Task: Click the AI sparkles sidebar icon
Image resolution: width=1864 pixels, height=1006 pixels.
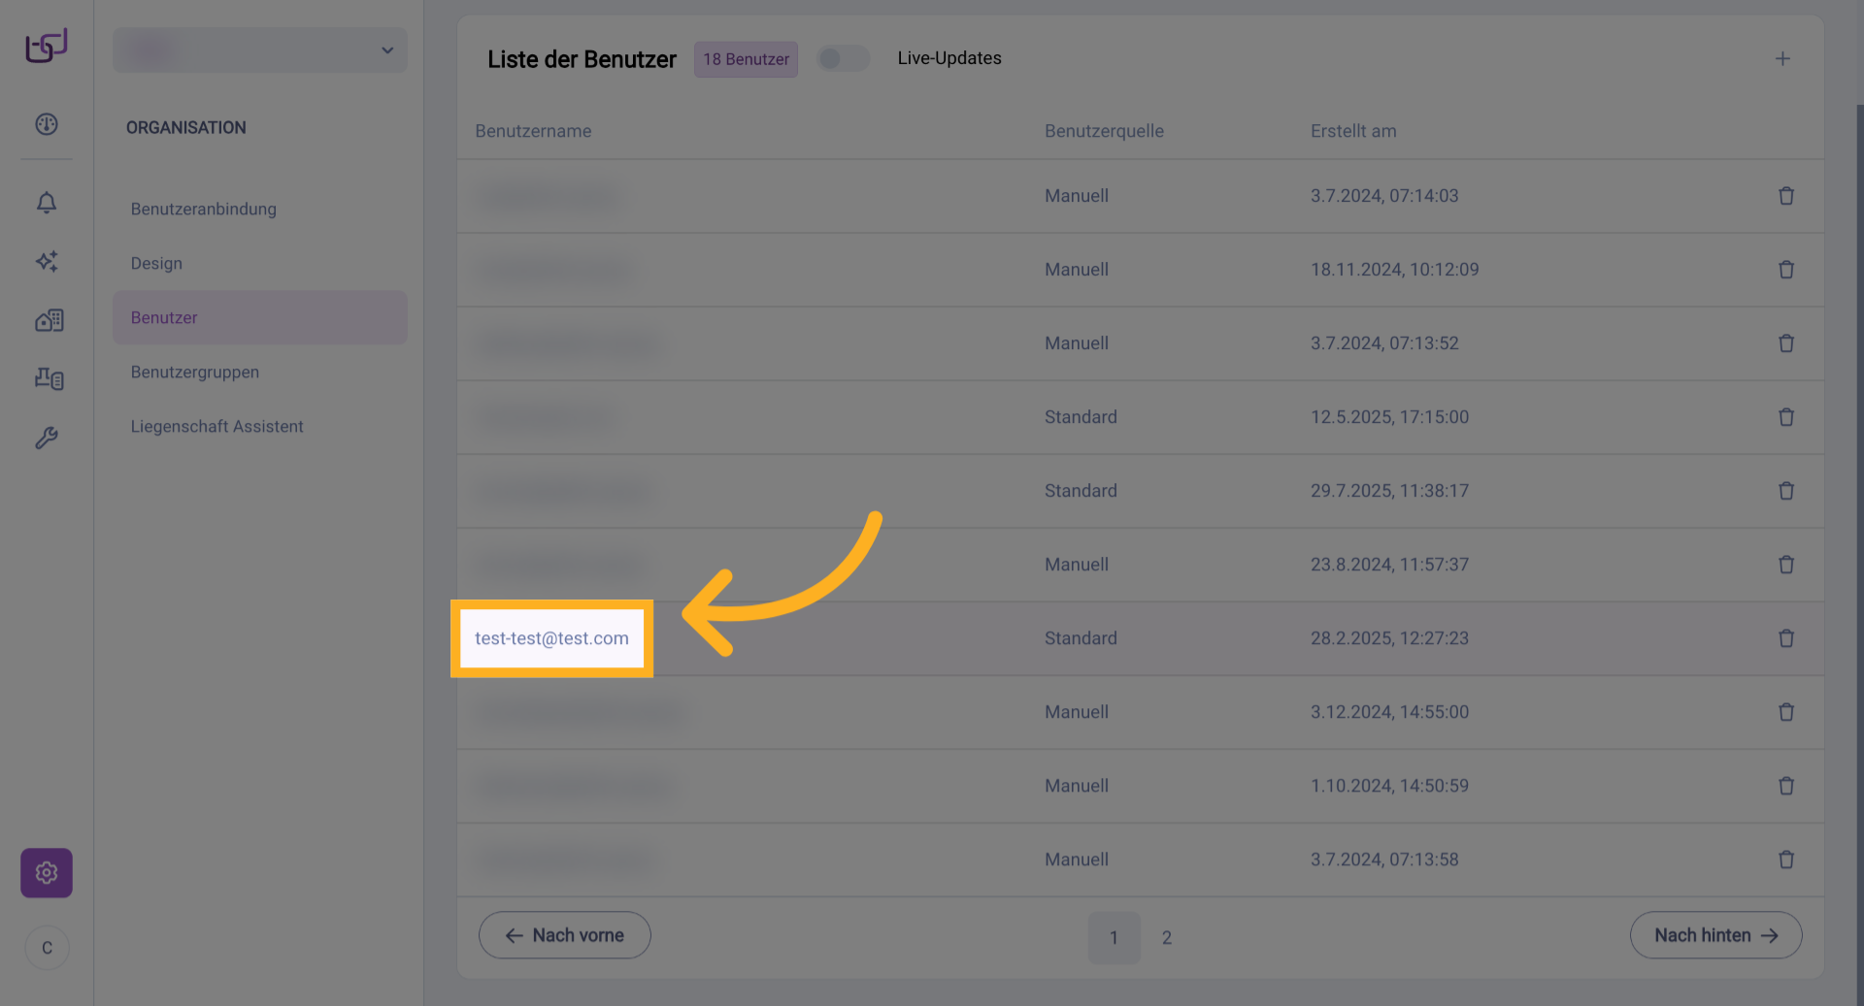Action: tap(47, 261)
